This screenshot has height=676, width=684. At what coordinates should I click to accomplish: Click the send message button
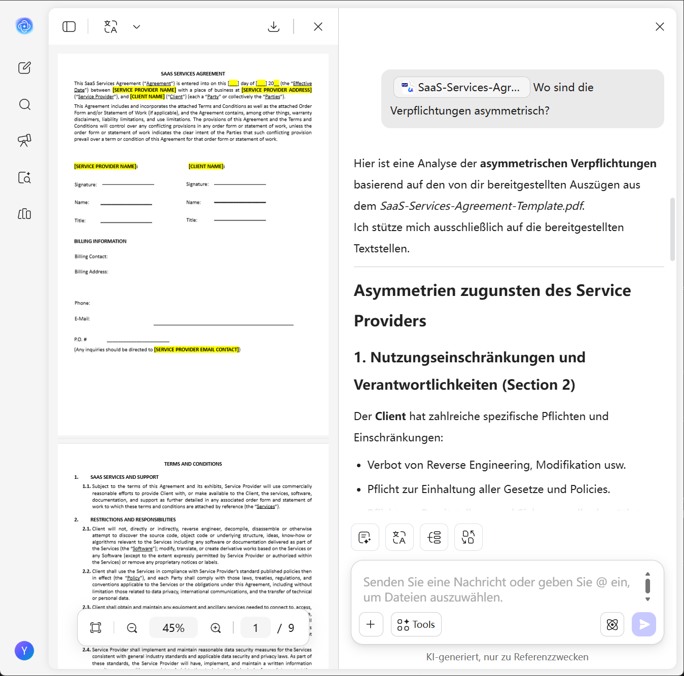tap(643, 624)
